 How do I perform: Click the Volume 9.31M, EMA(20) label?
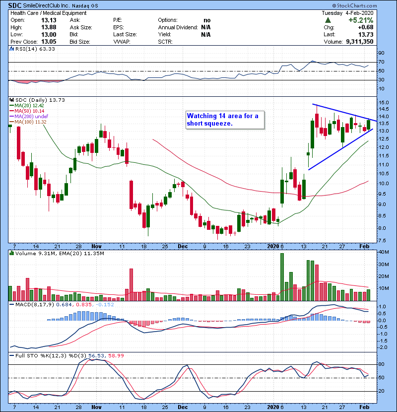click(60, 253)
